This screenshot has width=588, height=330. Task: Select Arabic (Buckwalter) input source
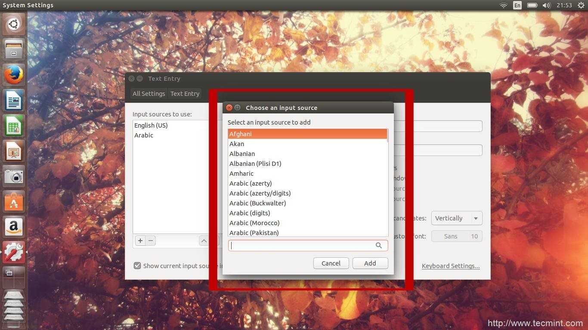pyautogui.click(x=307, y=203)
